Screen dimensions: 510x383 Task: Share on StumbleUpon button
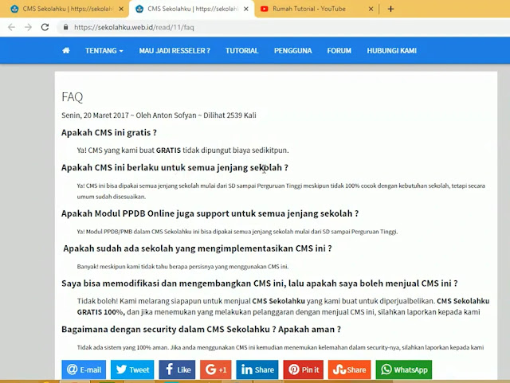coord(349,369)
